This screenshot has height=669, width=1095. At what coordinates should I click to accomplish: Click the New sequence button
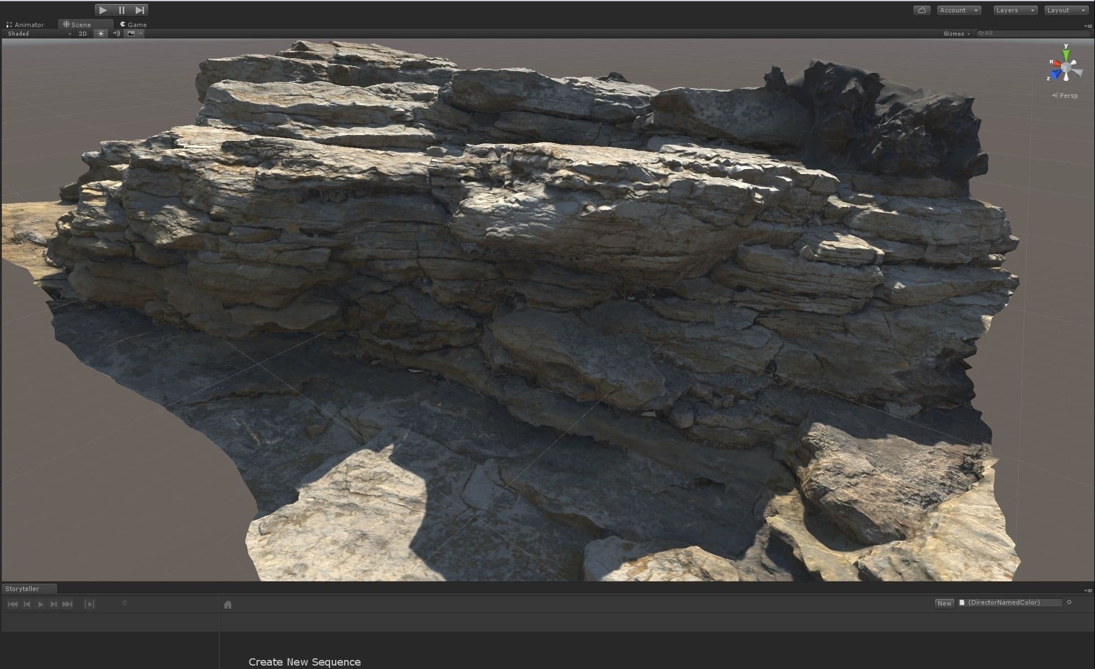(x=944, y=603)
